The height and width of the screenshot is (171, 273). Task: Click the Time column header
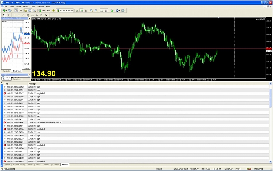coord(16,84)
